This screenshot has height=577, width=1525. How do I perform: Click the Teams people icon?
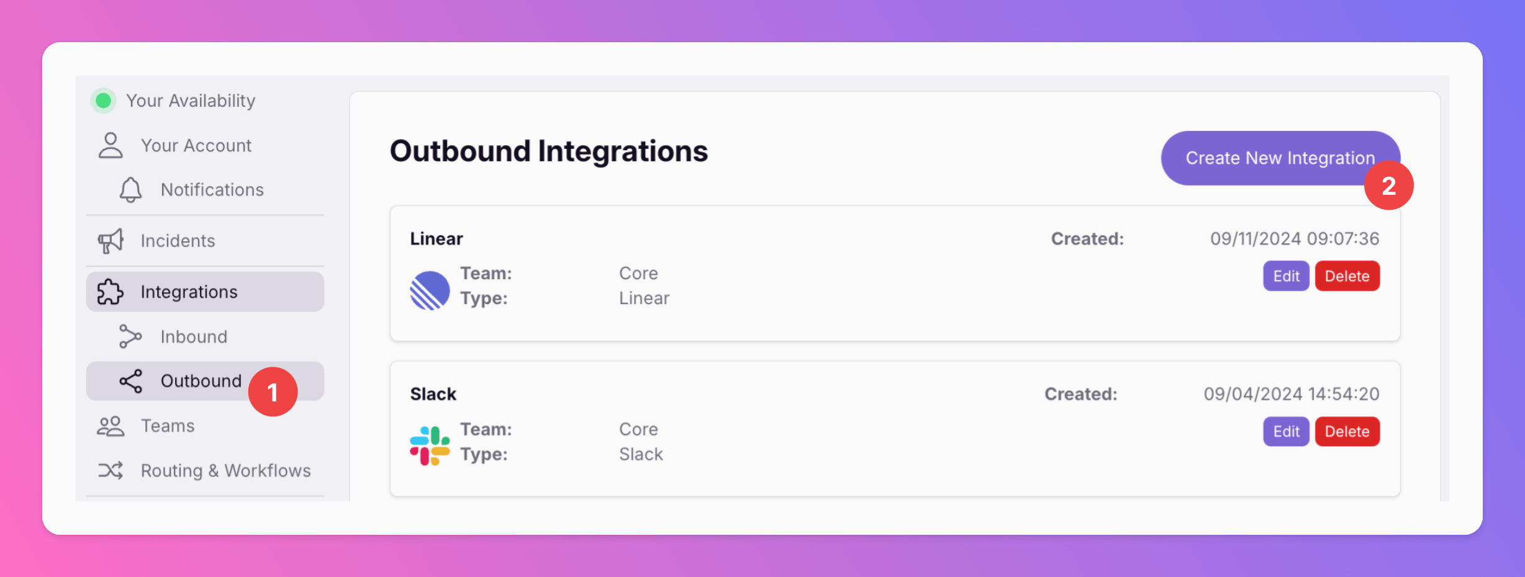[x=111, y=426]
